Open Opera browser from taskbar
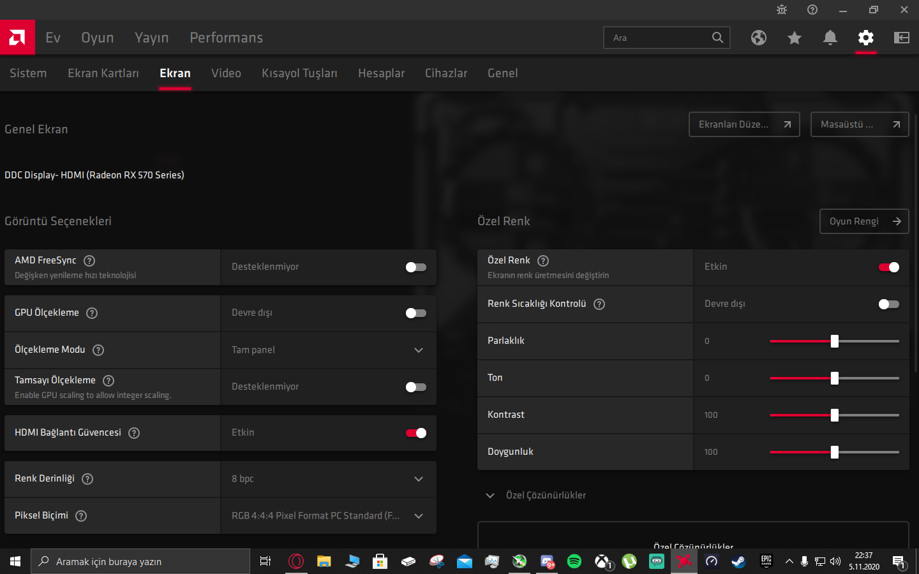Image resolution: width=919 pixels, height=574 pixels. (296, 561)
